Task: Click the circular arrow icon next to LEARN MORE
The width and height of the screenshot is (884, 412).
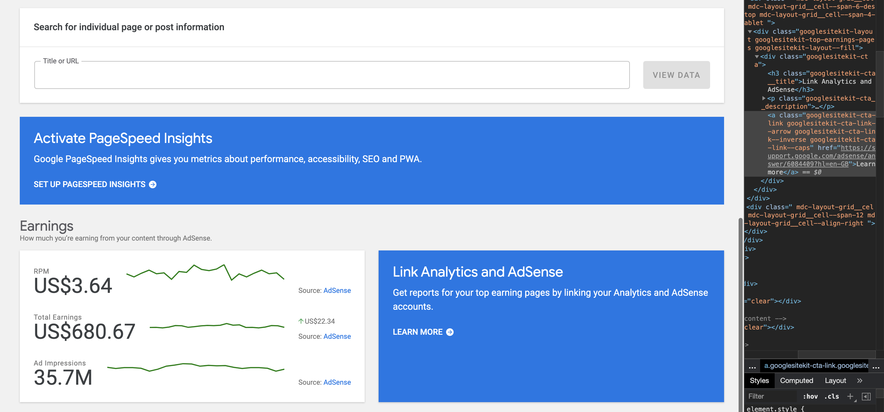Action: click(450, 332)
